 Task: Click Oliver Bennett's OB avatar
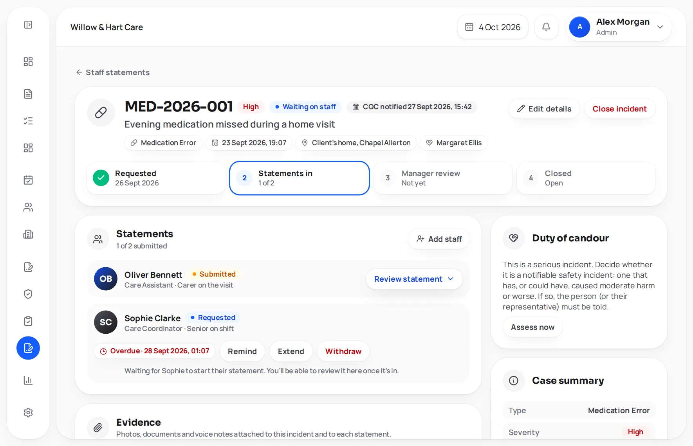click(106, 279)
